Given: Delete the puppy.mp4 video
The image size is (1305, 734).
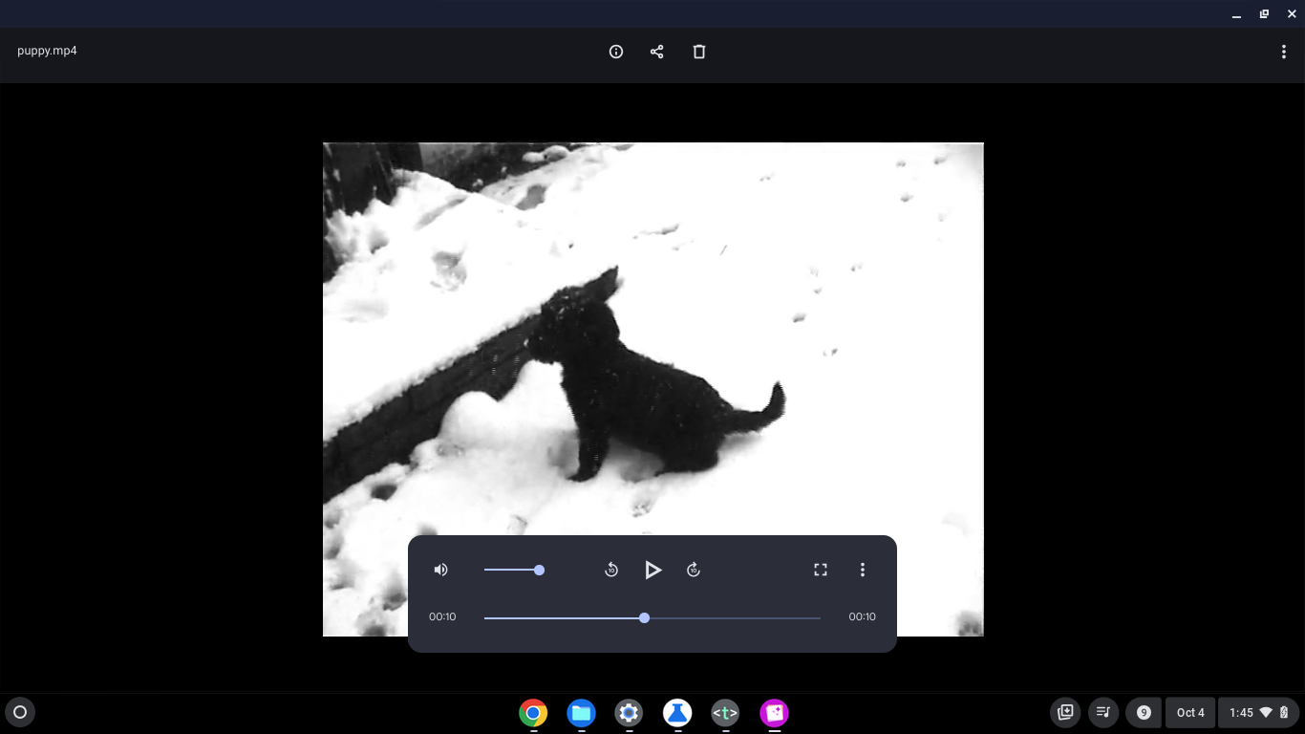Looking at the screenshot, I should pos(699,52).
